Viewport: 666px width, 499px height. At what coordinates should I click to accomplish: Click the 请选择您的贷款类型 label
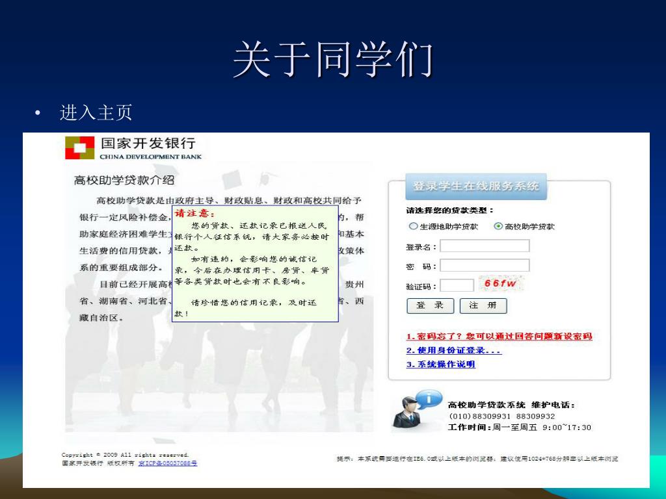tap(450, 210)
